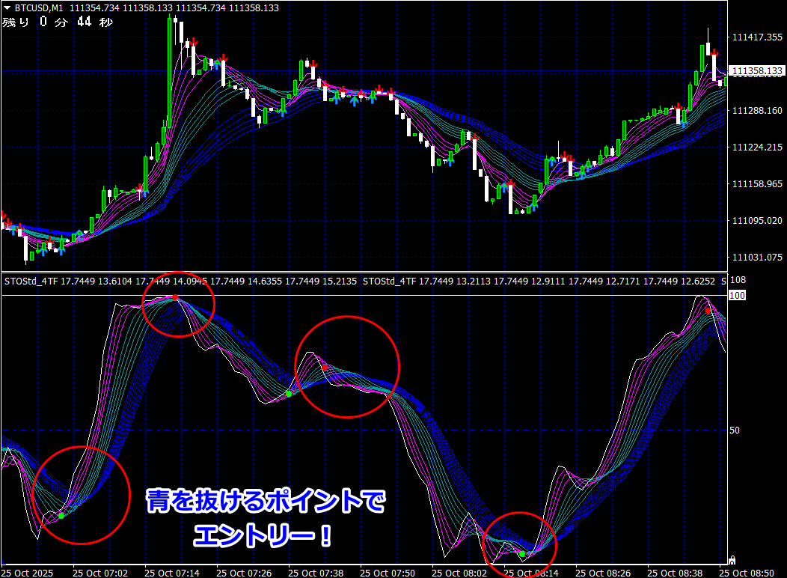Viewport: 787px width, 578px height.
Task: Click red down arrow above the highest left candle peak
Action: click(x=193, y=42)
